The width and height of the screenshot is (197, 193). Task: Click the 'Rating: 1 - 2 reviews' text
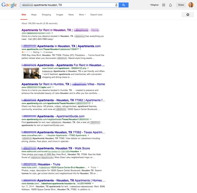pyautogui.click(x=43, y=52)
